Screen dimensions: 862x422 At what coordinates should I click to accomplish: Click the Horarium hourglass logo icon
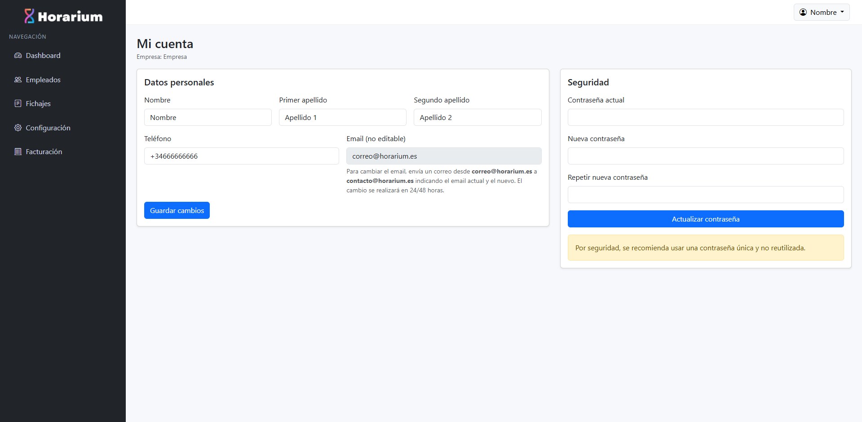pyautogui.click(x=29, y=16)
